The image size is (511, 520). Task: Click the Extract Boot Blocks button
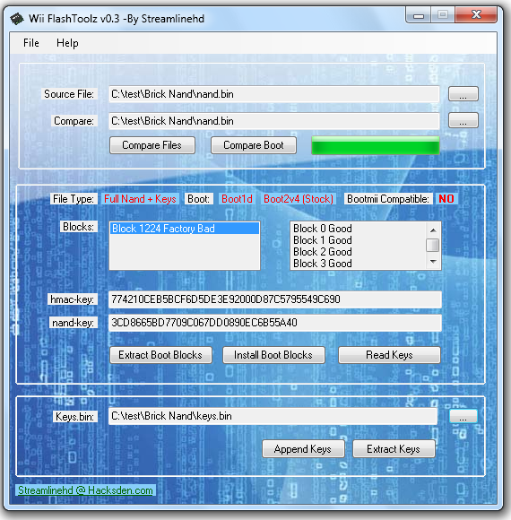pos(160,355)
